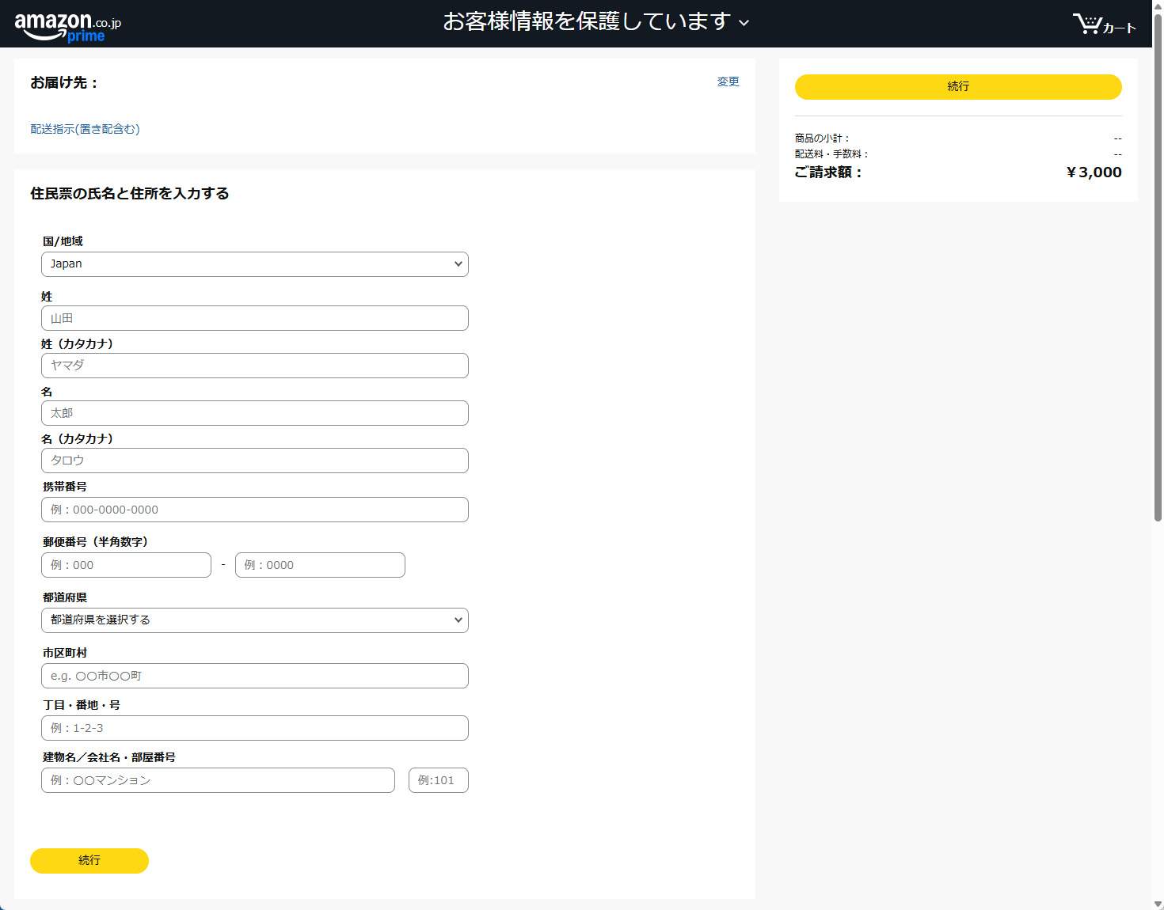Click the 市区町村 city input field

[x=255, y=676]
